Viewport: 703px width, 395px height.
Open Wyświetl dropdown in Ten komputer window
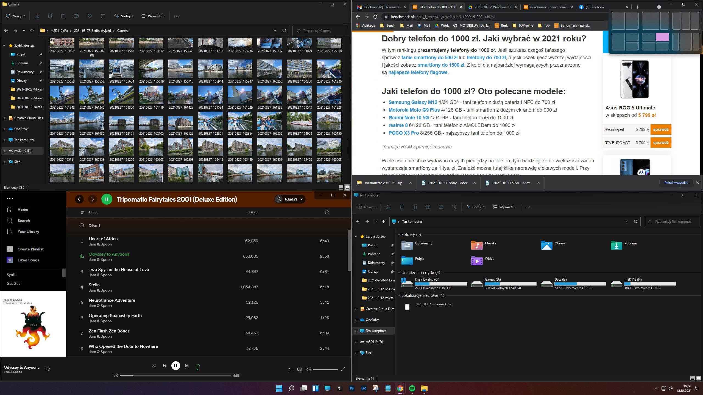pyautogui.click(x=504, y=207)
